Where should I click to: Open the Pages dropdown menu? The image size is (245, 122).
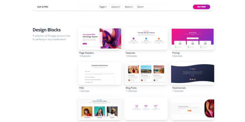103,7
